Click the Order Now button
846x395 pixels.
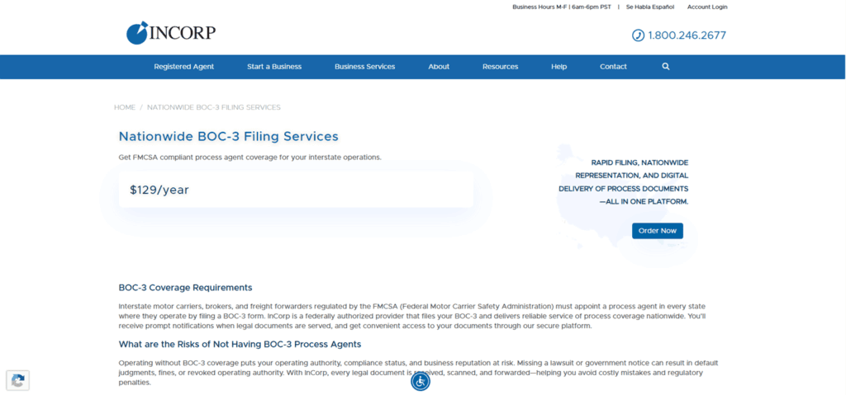point(657,231)
